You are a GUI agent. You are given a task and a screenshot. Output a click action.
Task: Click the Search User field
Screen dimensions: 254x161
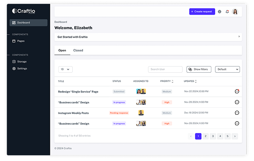165,69
